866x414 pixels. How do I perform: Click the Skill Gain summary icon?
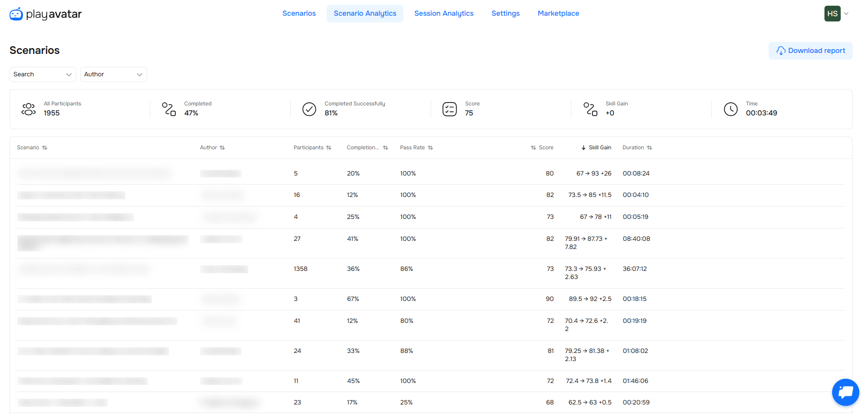click(590, 109)
